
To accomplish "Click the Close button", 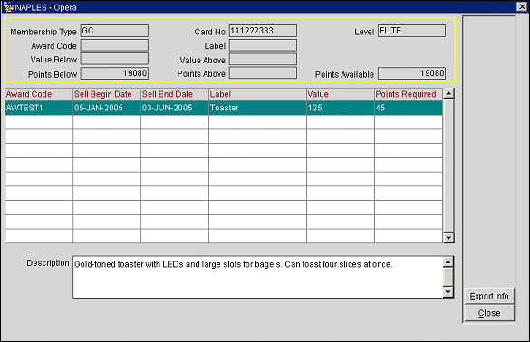I will (489, 313).
